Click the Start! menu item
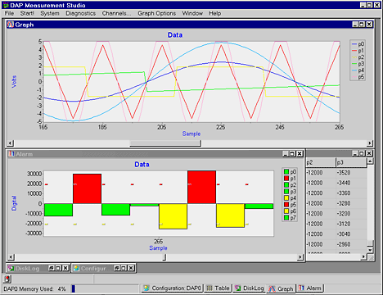Viewport: 383px width, 295px height. [x=27, y=13]
